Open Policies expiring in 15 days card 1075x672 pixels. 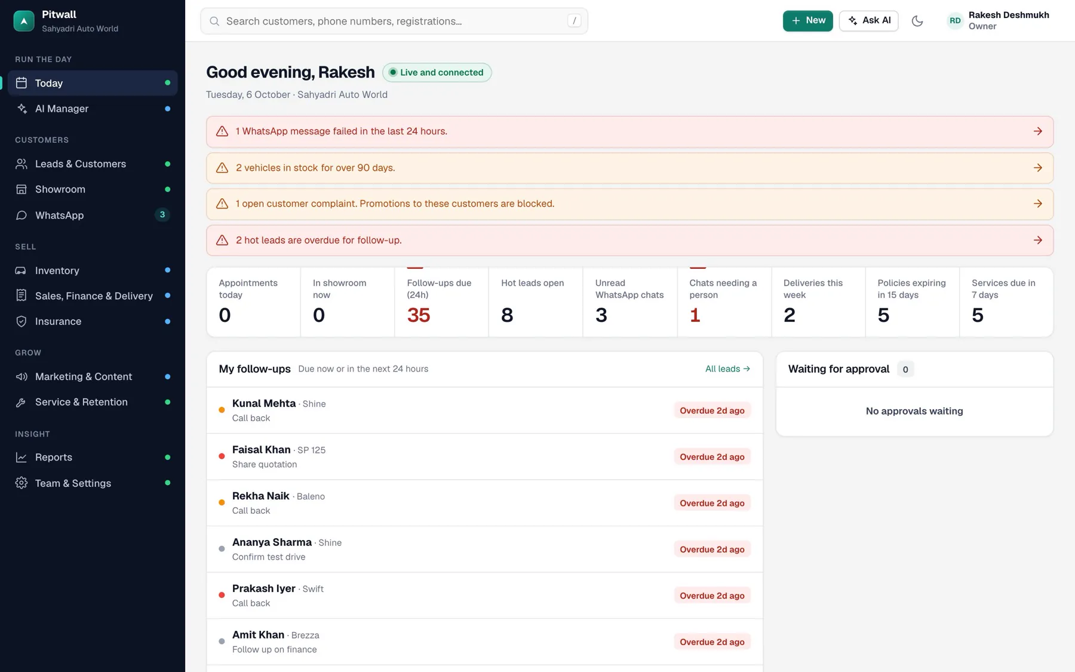pyautogui.click(x=913, y=302)
